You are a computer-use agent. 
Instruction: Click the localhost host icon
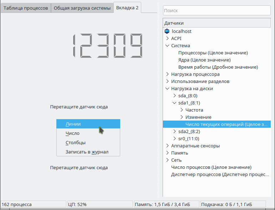pyautogui.click(x=167, y=31)
